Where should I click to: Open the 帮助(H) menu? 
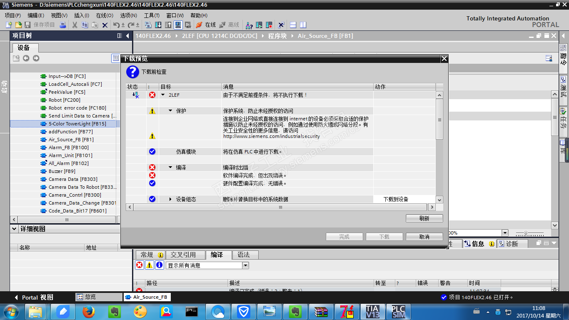199,15
